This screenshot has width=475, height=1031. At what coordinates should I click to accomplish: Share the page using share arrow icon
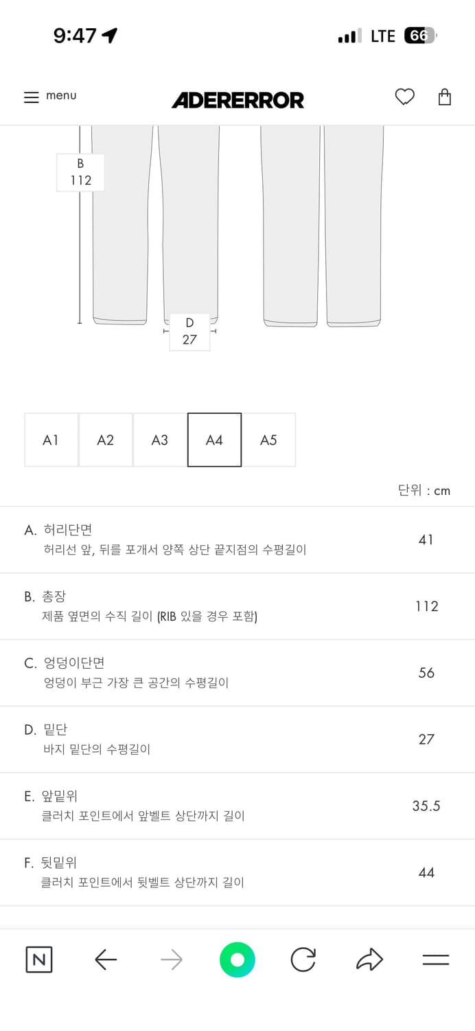[x=369, y=960]
